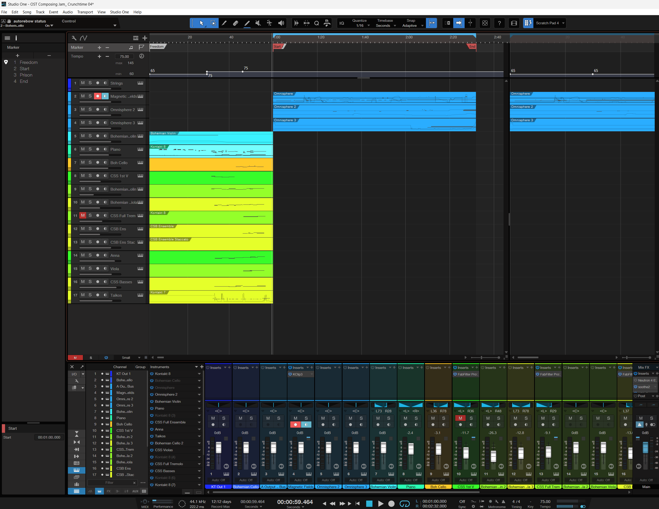Rewind in the transport bar
Screen dimensions: 659x509
[332, 504]
